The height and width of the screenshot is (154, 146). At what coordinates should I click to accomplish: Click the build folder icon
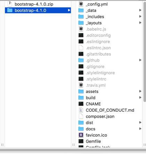click(81, 98)
